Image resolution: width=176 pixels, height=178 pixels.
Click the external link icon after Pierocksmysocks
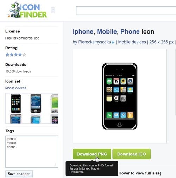(113, 42)
